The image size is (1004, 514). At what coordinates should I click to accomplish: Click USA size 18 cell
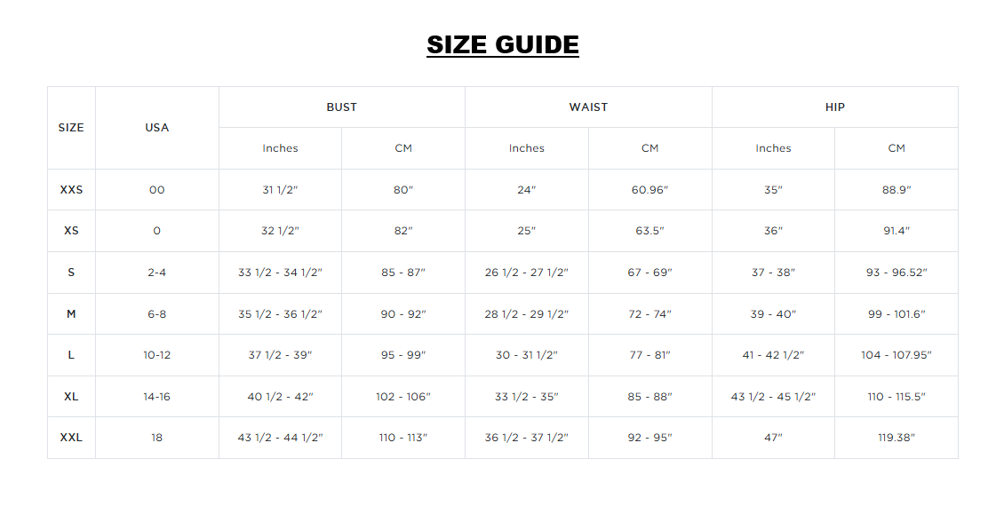157,438
